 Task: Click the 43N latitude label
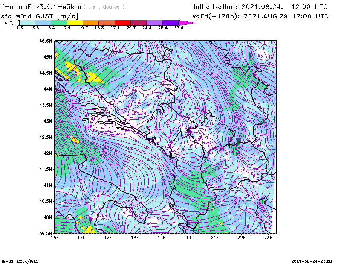(x=48, y=121)
